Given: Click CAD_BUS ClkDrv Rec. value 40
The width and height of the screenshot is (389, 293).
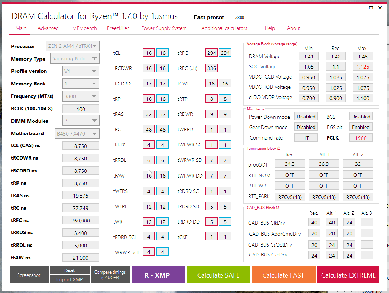Looking at the screenshot, I should coord(314,222).
